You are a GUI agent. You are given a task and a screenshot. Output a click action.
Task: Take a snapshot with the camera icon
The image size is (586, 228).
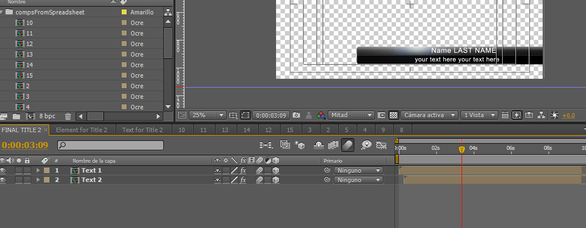click(297, 115)
